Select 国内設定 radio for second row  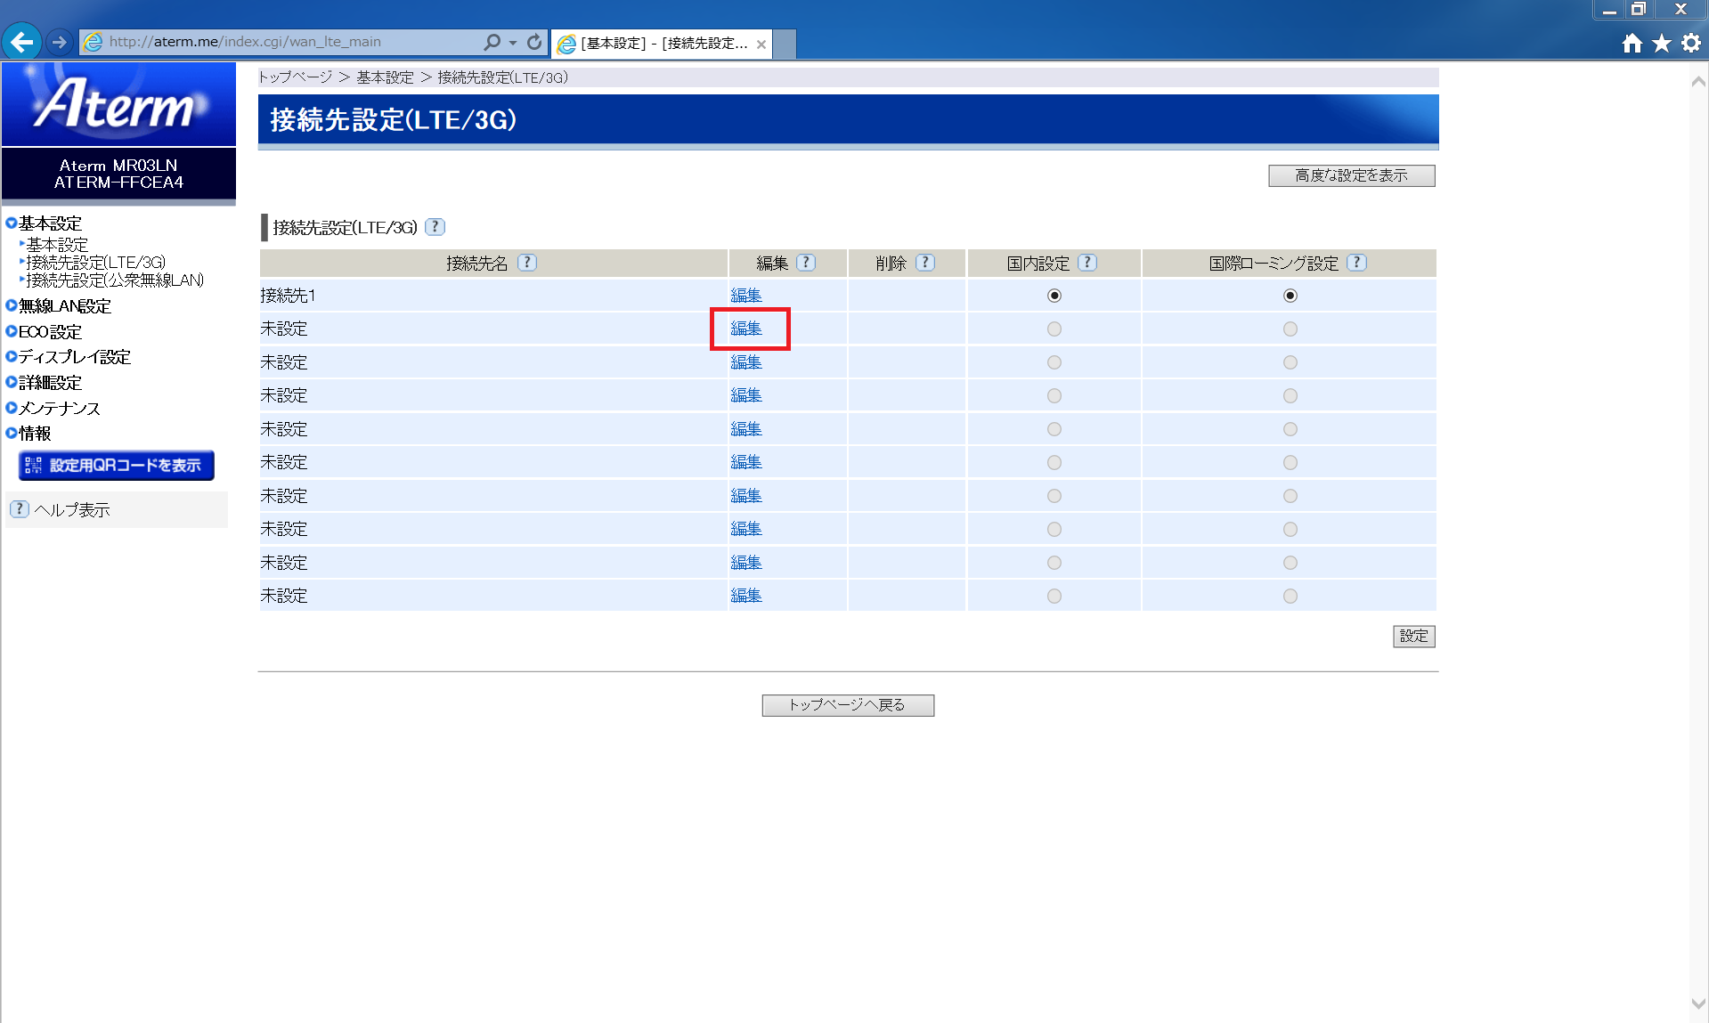1054,329
